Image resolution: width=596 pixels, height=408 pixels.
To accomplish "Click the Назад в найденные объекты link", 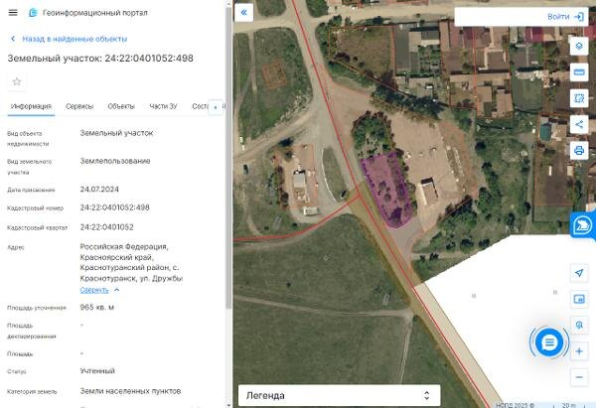I will (x=74, y=39).
